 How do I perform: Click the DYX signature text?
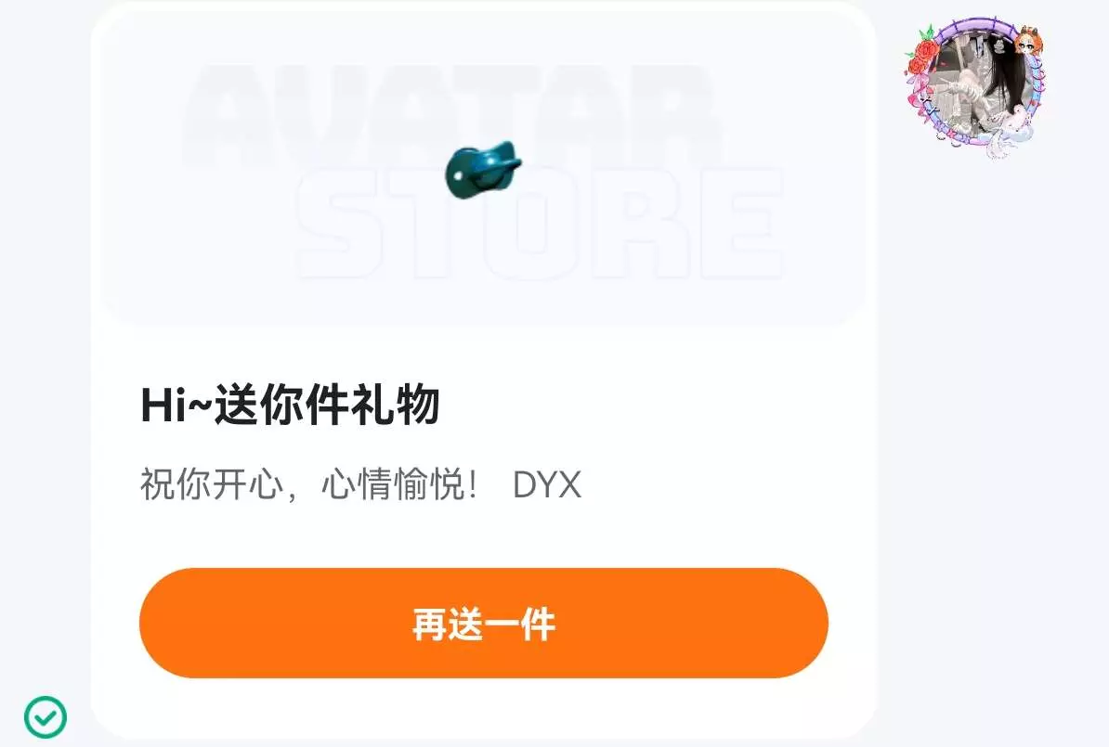pyautogui.click(x=547, y=484)
